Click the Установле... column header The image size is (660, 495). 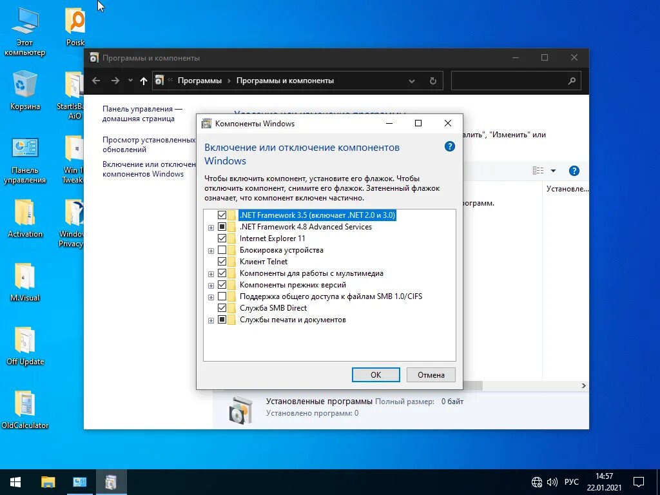coord(567,189)
